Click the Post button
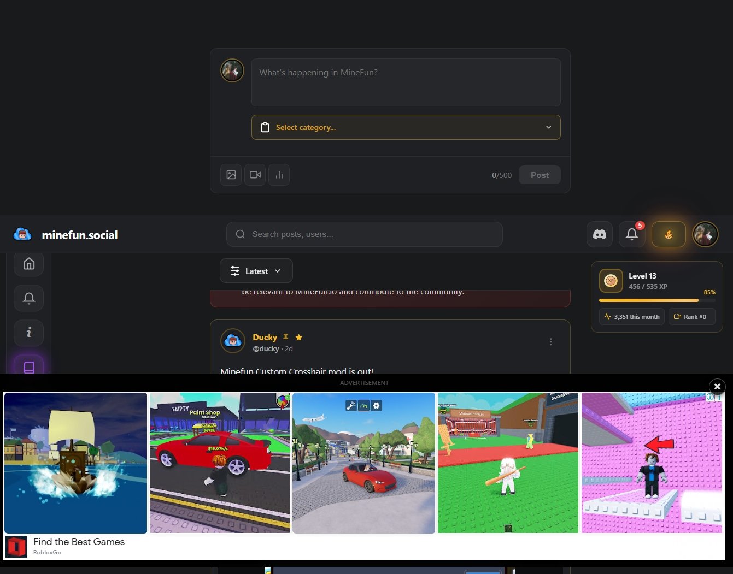 [540, 175]
